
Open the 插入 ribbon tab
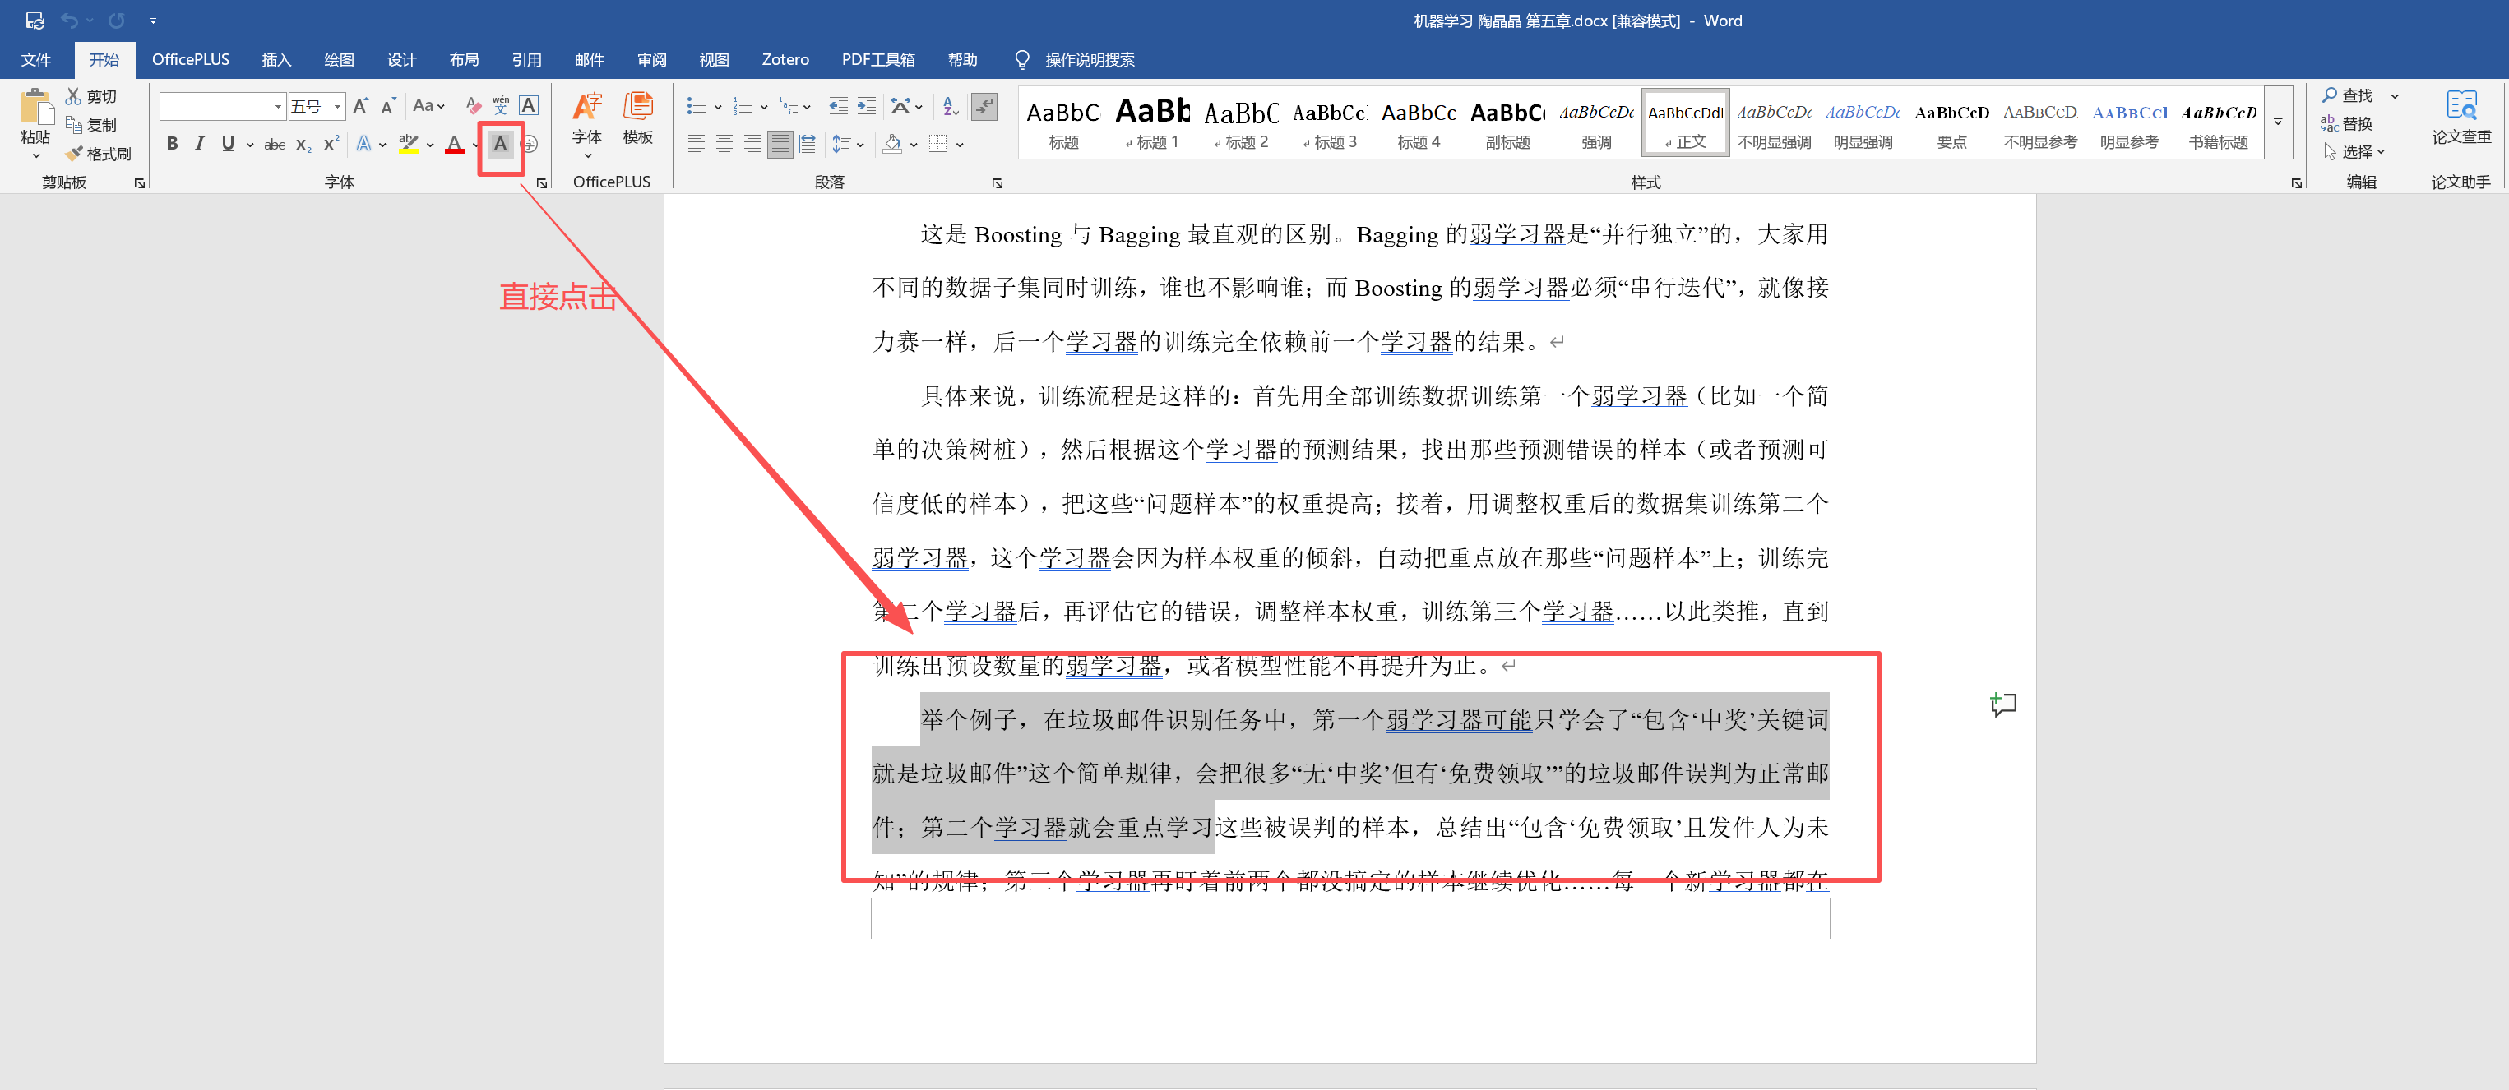(x=275, y=59)
